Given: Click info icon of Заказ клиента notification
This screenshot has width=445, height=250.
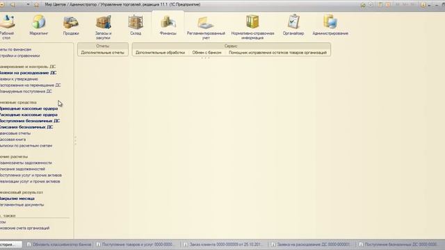Looking at the screenshot, I should [186, 244].
